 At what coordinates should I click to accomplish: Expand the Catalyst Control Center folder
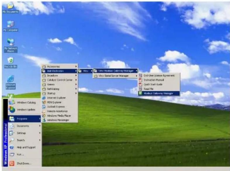pos(60,80)
